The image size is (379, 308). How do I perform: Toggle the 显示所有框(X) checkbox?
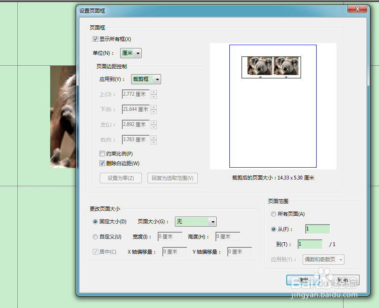tap(95, 39)
